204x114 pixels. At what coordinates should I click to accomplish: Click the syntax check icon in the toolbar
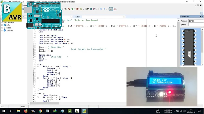coord(62,9)
